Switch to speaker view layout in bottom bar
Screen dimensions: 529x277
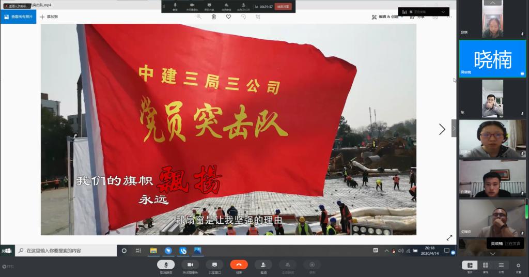(470, 266)
